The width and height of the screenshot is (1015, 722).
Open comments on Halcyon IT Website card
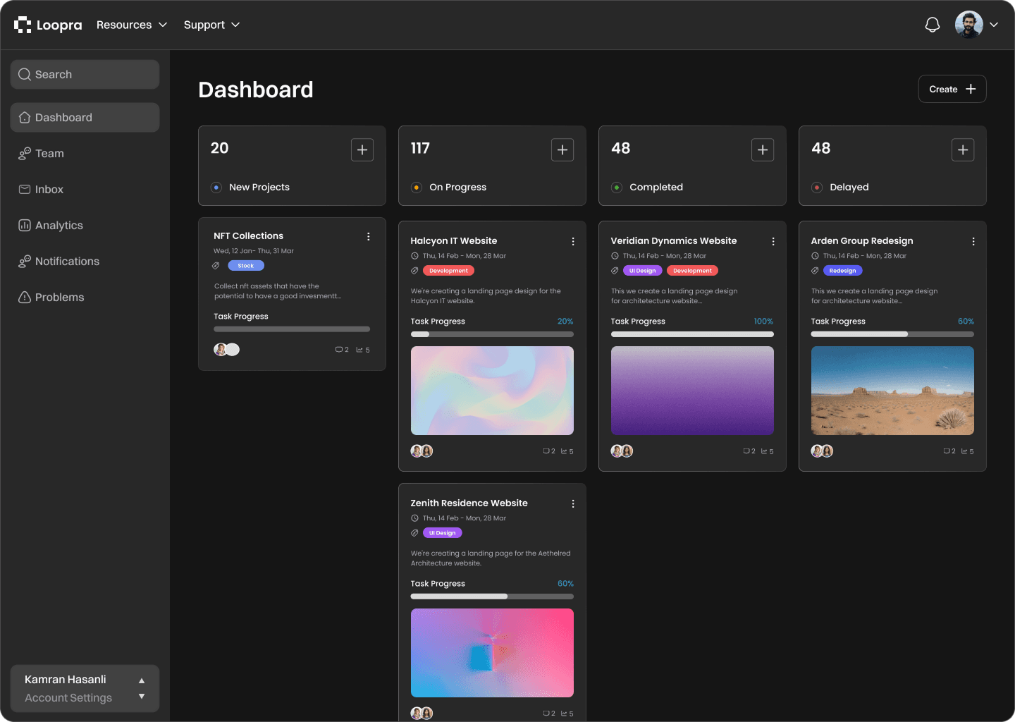[x=549, y=451]
